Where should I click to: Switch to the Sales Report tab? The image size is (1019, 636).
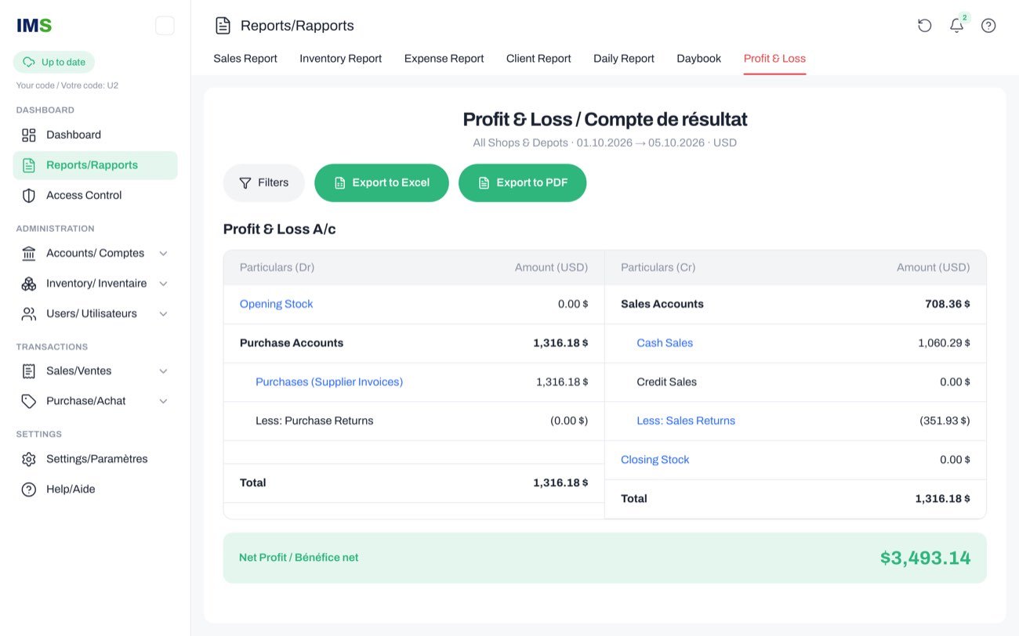(245, 59)
